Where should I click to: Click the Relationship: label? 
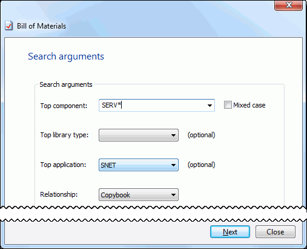59,194
